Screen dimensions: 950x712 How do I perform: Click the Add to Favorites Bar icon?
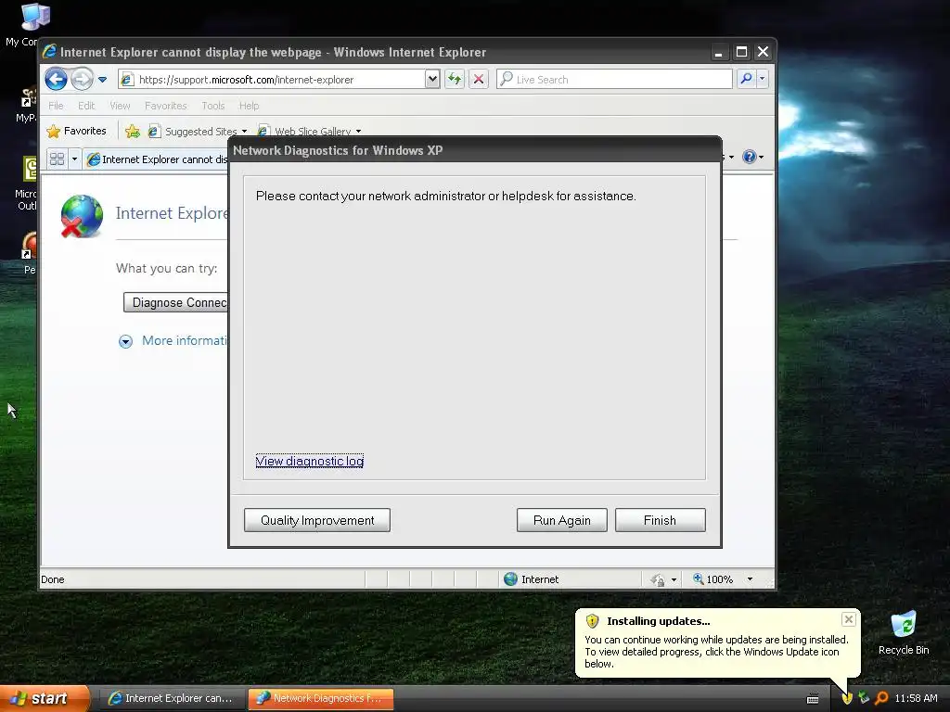pos(132,131)
